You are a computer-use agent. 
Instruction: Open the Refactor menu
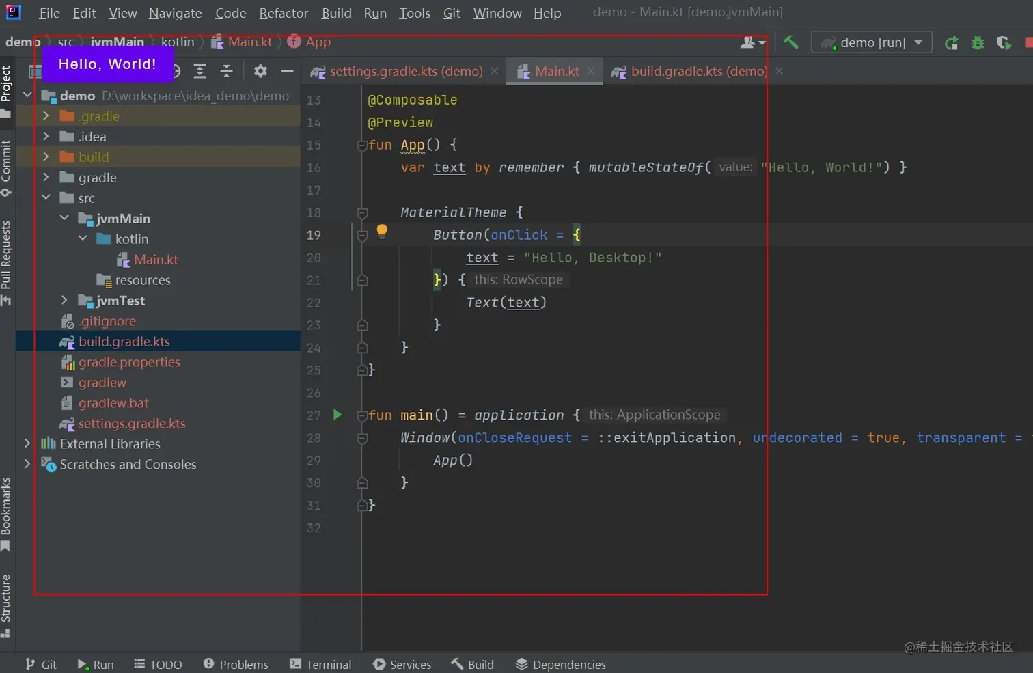click(284, 13)
